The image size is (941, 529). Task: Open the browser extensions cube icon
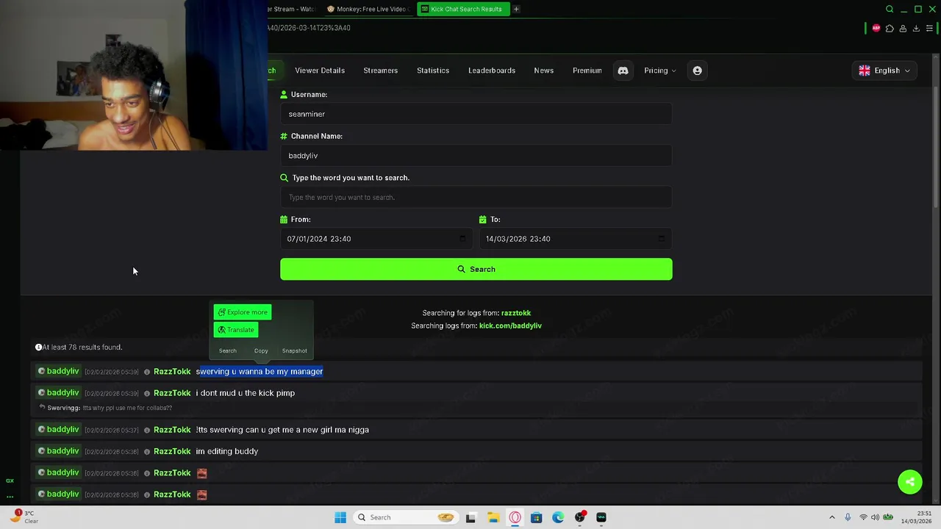click(x=890, y=28)
